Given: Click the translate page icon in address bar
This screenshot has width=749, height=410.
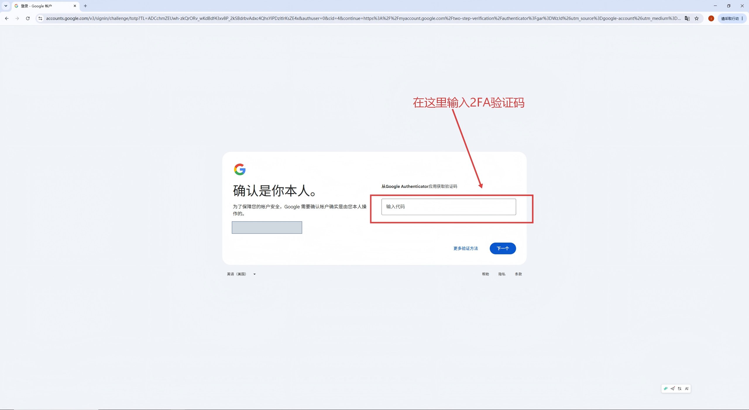Looking at the screenshot, I should point(687,18).
